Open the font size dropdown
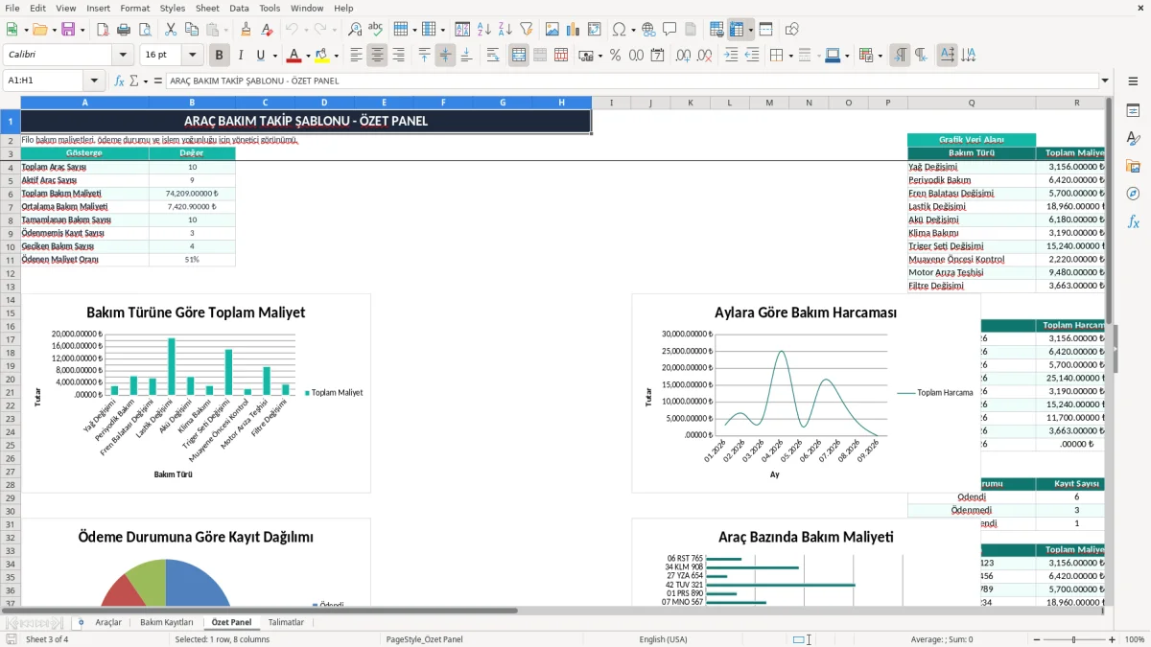1151x647 pixels. [x=193, y=56]
